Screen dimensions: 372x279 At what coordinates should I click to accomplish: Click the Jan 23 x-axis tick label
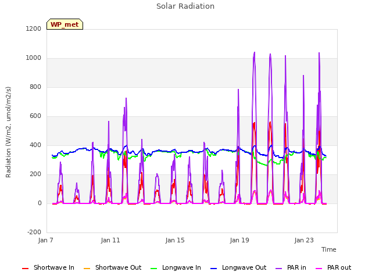click(x=304, y=240)
